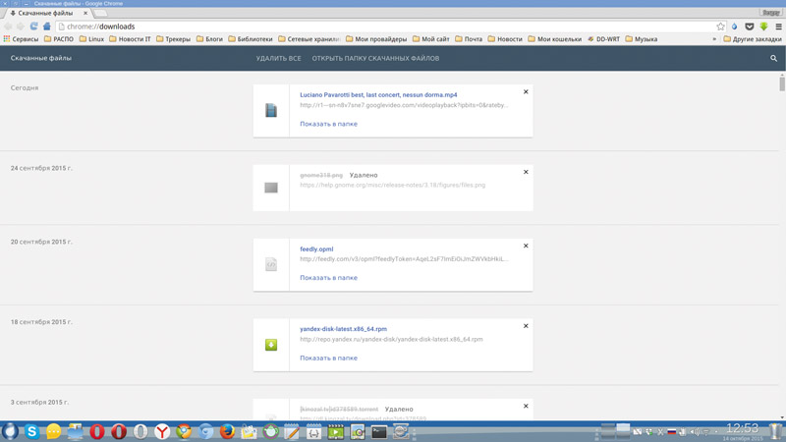Viewport: 786px width, 442px height.
Task: Expand the 'Библиотеки' bookmark folder
Action: [251, 39]
